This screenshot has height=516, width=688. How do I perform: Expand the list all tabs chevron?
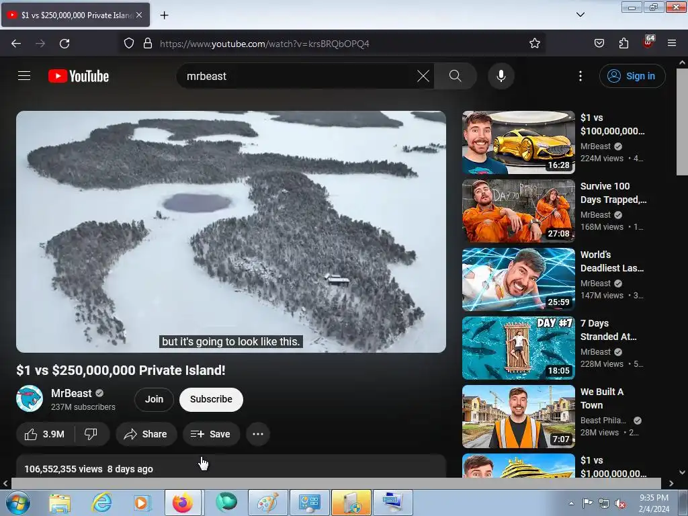tap(580, 15)
